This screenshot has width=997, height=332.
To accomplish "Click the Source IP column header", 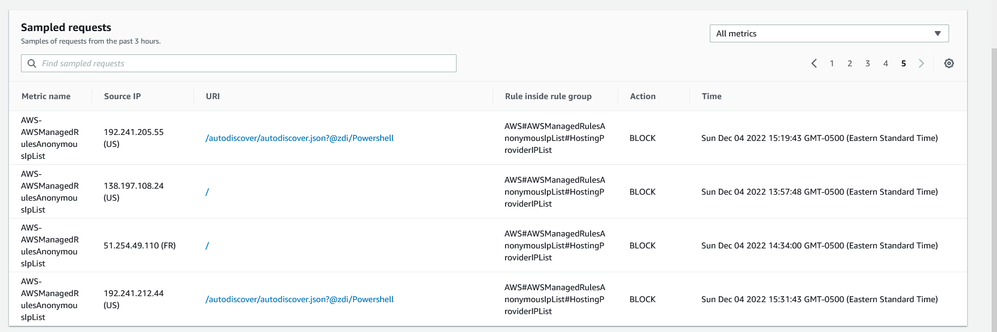I will 122,96.
